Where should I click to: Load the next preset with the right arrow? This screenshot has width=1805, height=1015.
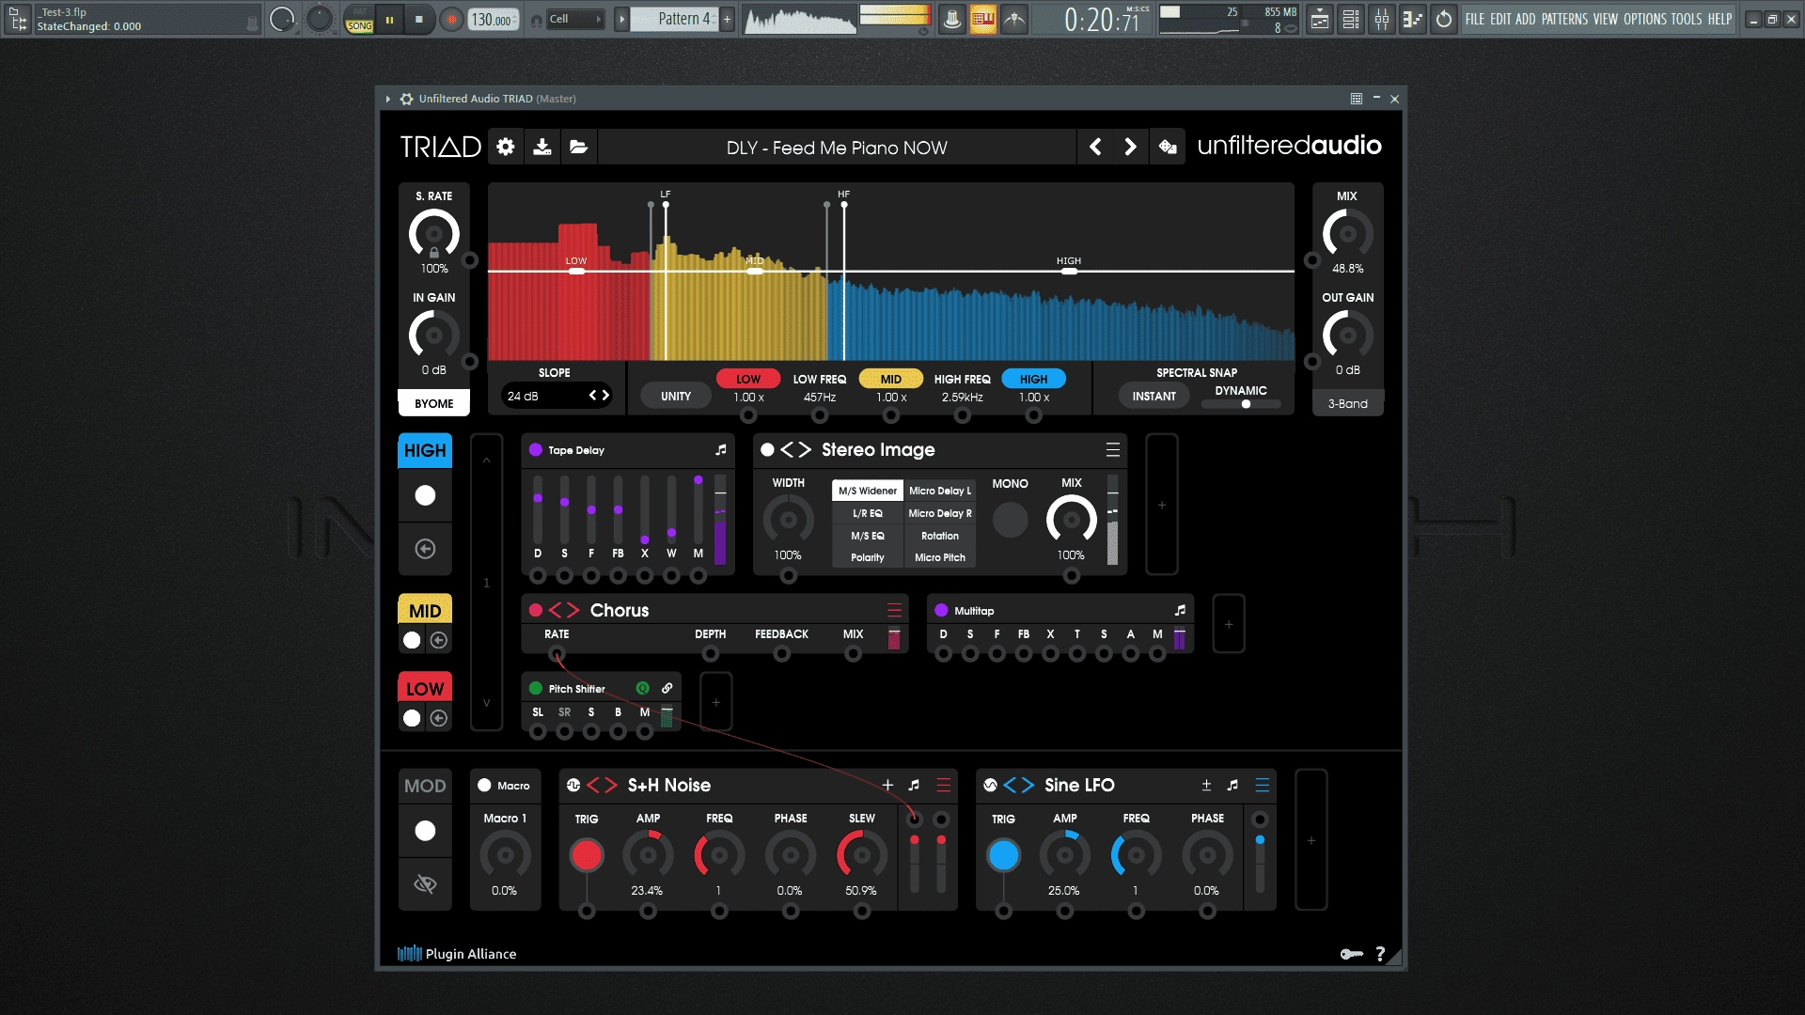click(1131, 147)
